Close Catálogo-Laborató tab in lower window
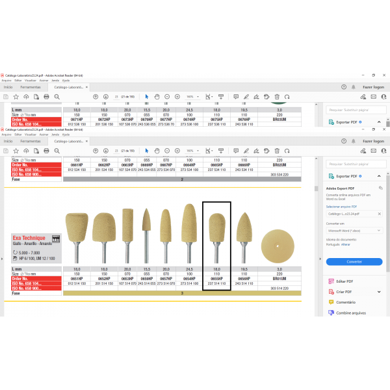This screenshot has height=390, width=390. coord(86,141)
